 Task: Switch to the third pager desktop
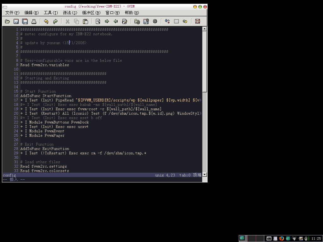click(x=260, y=239)
